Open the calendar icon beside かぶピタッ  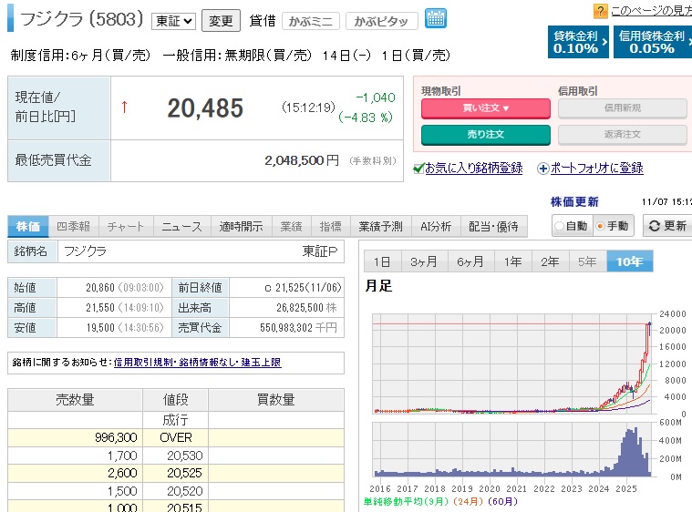pos(436,19)
